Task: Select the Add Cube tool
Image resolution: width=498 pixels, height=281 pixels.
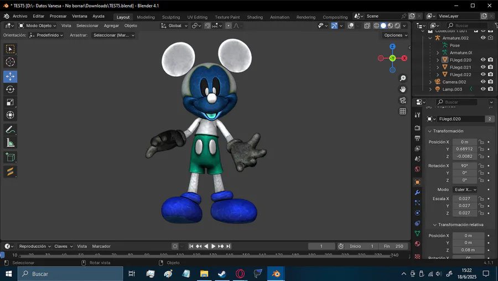Action: (10, 157)
